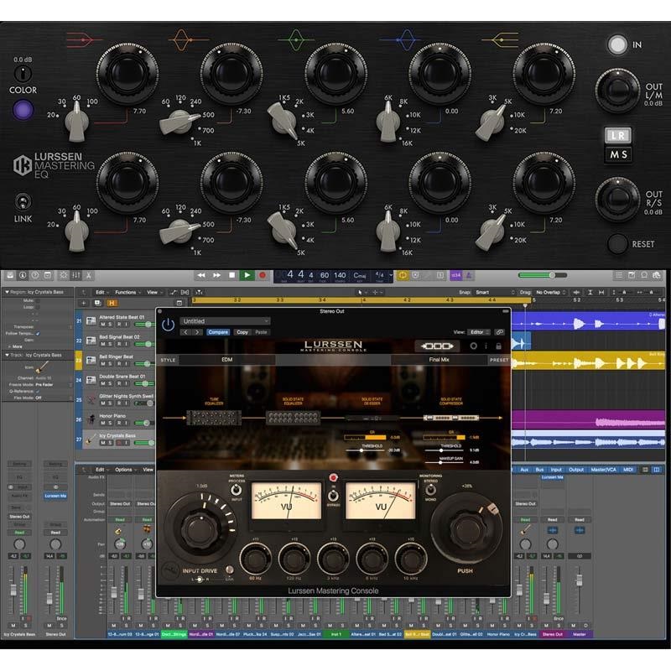The image size is (671, 671).
Task: Open the Mixer icon in control bar
Action: (x=76, y=275)
